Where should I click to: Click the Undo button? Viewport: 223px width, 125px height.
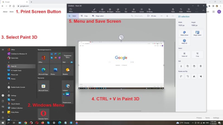pos(181,10)
